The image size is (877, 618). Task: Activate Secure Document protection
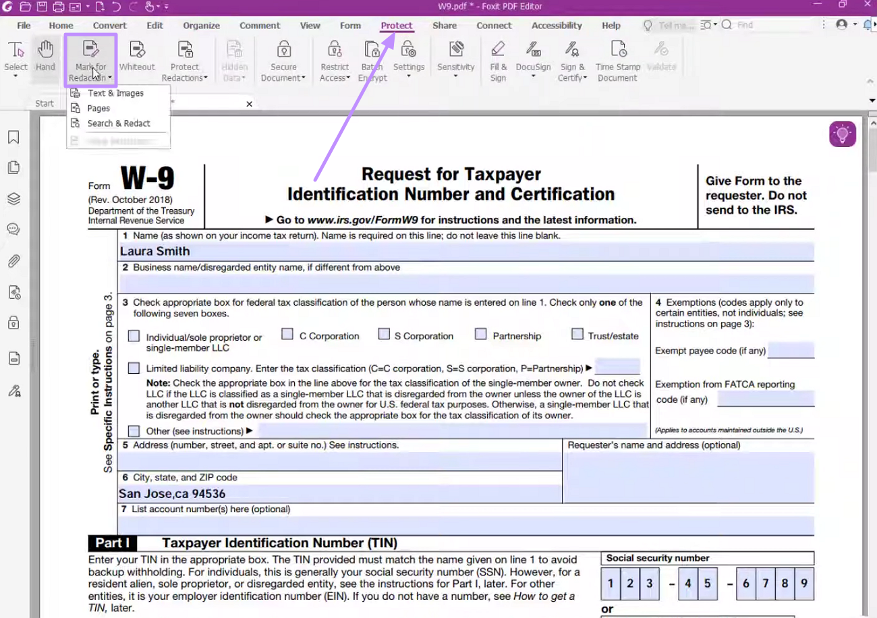click(x=283, y=57)
